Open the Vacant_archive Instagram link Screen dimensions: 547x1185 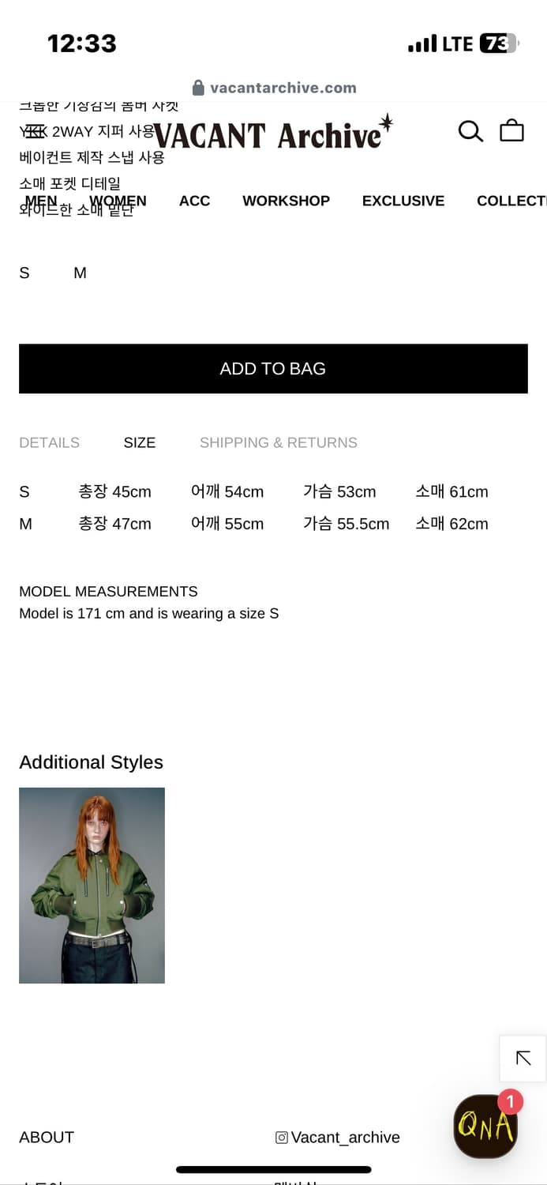click(x=345, y=1138)
